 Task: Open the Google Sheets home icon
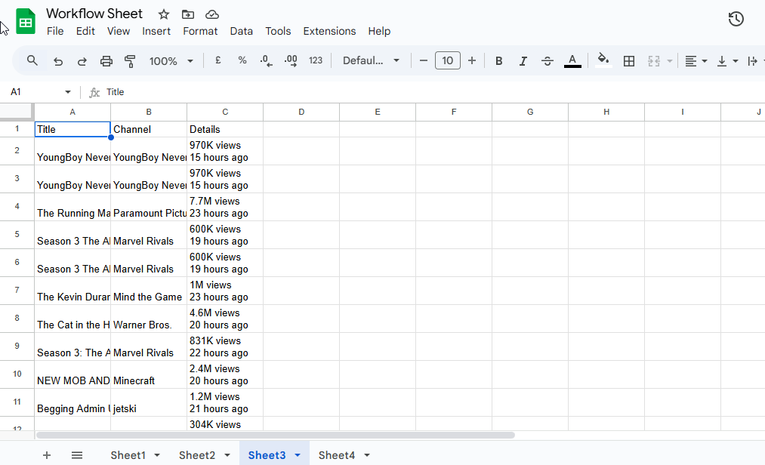pos(26,21)
